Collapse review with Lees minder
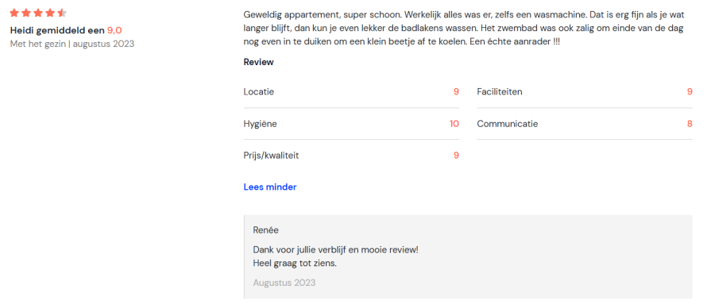Viewport: 707px width, 305px height. pyautogui.click(x=270, y=187)
